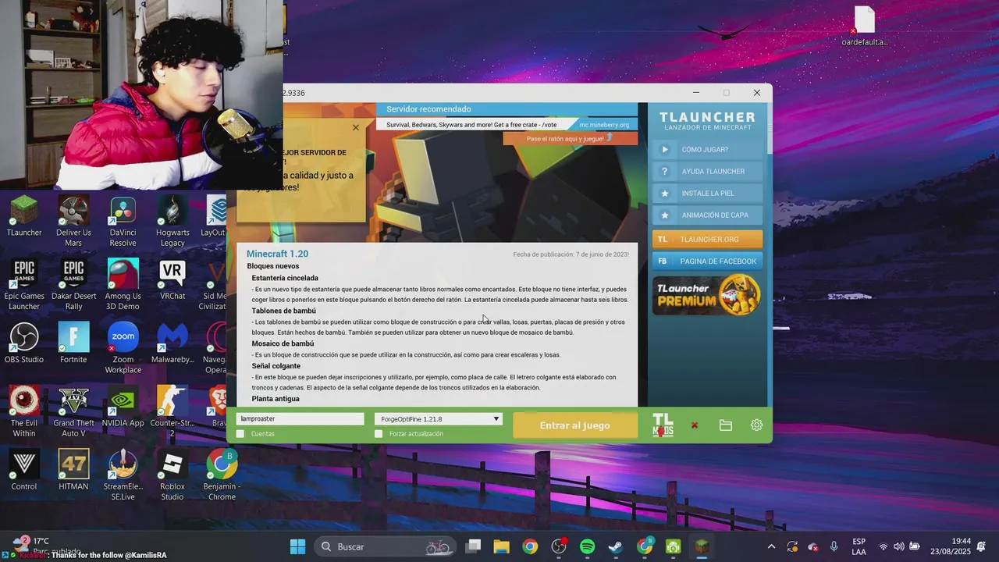Image resolution: width=999 pixels, height=562 pixels.
Task: Open AYUDA TLAUNCHER sidebar button
Action: pyautogui.click(x=707, y=172)
